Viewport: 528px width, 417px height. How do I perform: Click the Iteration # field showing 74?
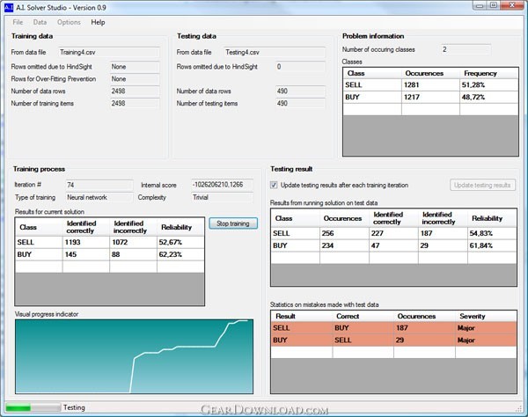pyautogui.click(x=99, y=185)
